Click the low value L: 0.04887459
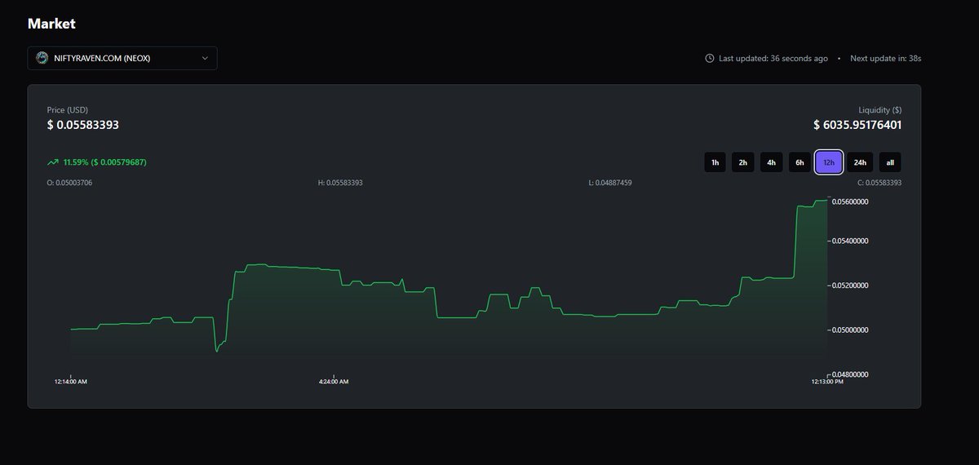This screenshot has height=465, width=979. tap(610, 183)
